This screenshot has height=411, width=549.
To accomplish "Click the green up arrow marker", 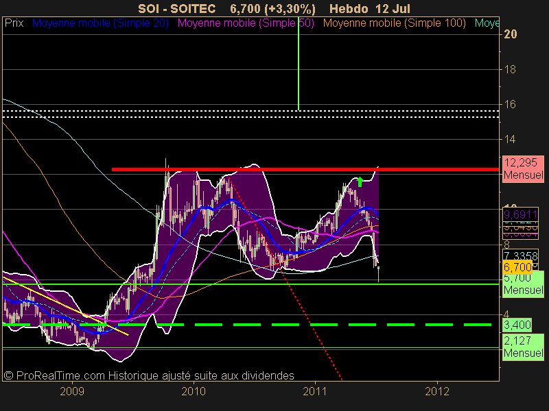I will pyautogui.click(x=360, y=182).
